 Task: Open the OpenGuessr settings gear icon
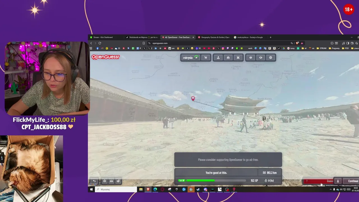click(270, 58)
